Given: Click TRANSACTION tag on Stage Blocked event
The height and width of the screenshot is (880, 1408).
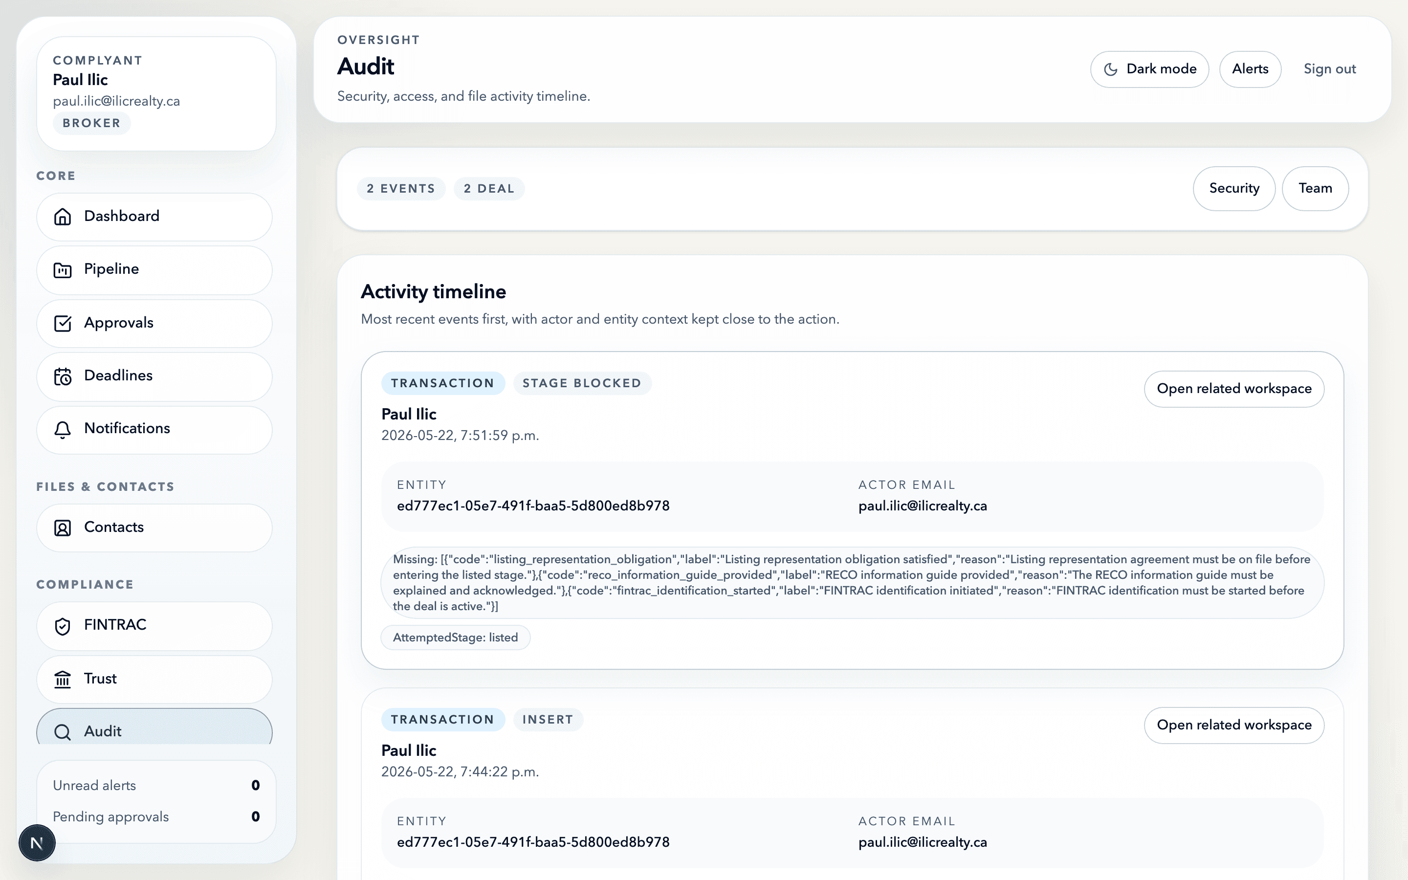Looking at the screenshot, I should pyautogui.click(x=443, y=384).
